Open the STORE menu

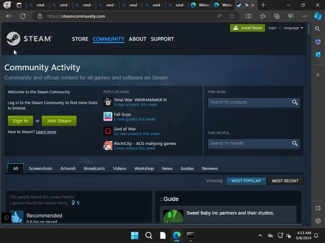click(80, 39)
